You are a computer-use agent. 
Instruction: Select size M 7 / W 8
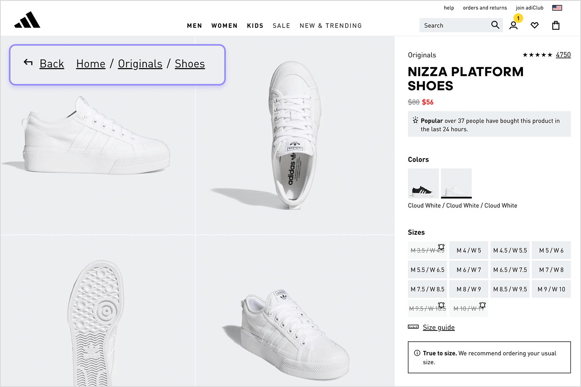[551, 270]
